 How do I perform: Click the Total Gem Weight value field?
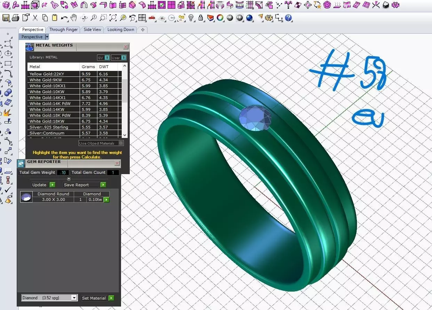coord(63,172)
